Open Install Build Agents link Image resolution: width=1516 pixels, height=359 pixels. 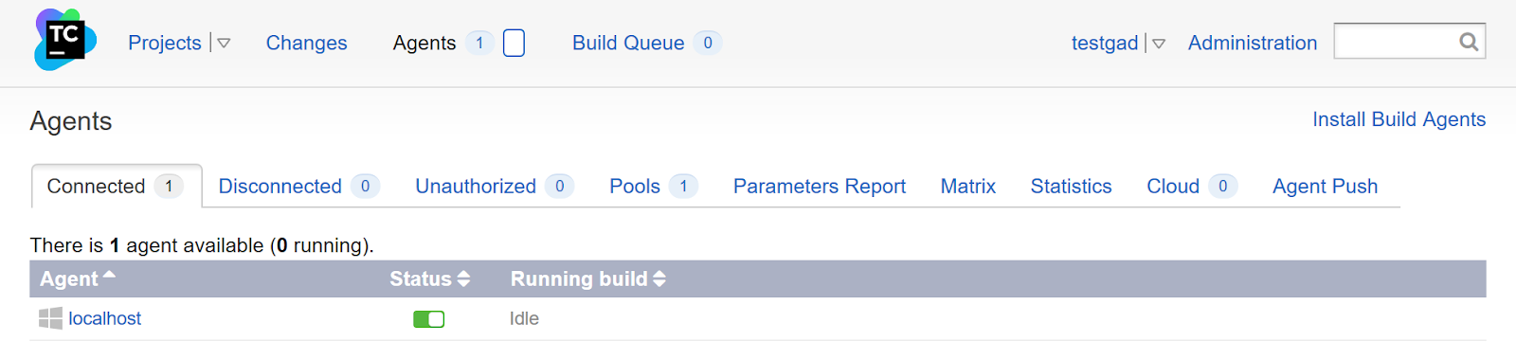(x=1399, y=119)
